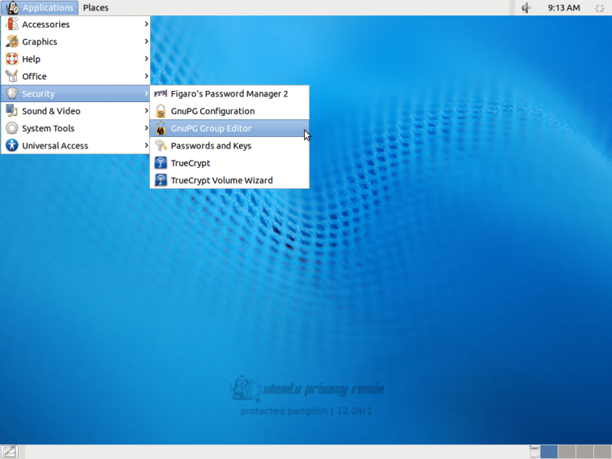Expand the Sound & Video submenu arrow
This screenshot has width=612, height=459.
coord(147,110)
